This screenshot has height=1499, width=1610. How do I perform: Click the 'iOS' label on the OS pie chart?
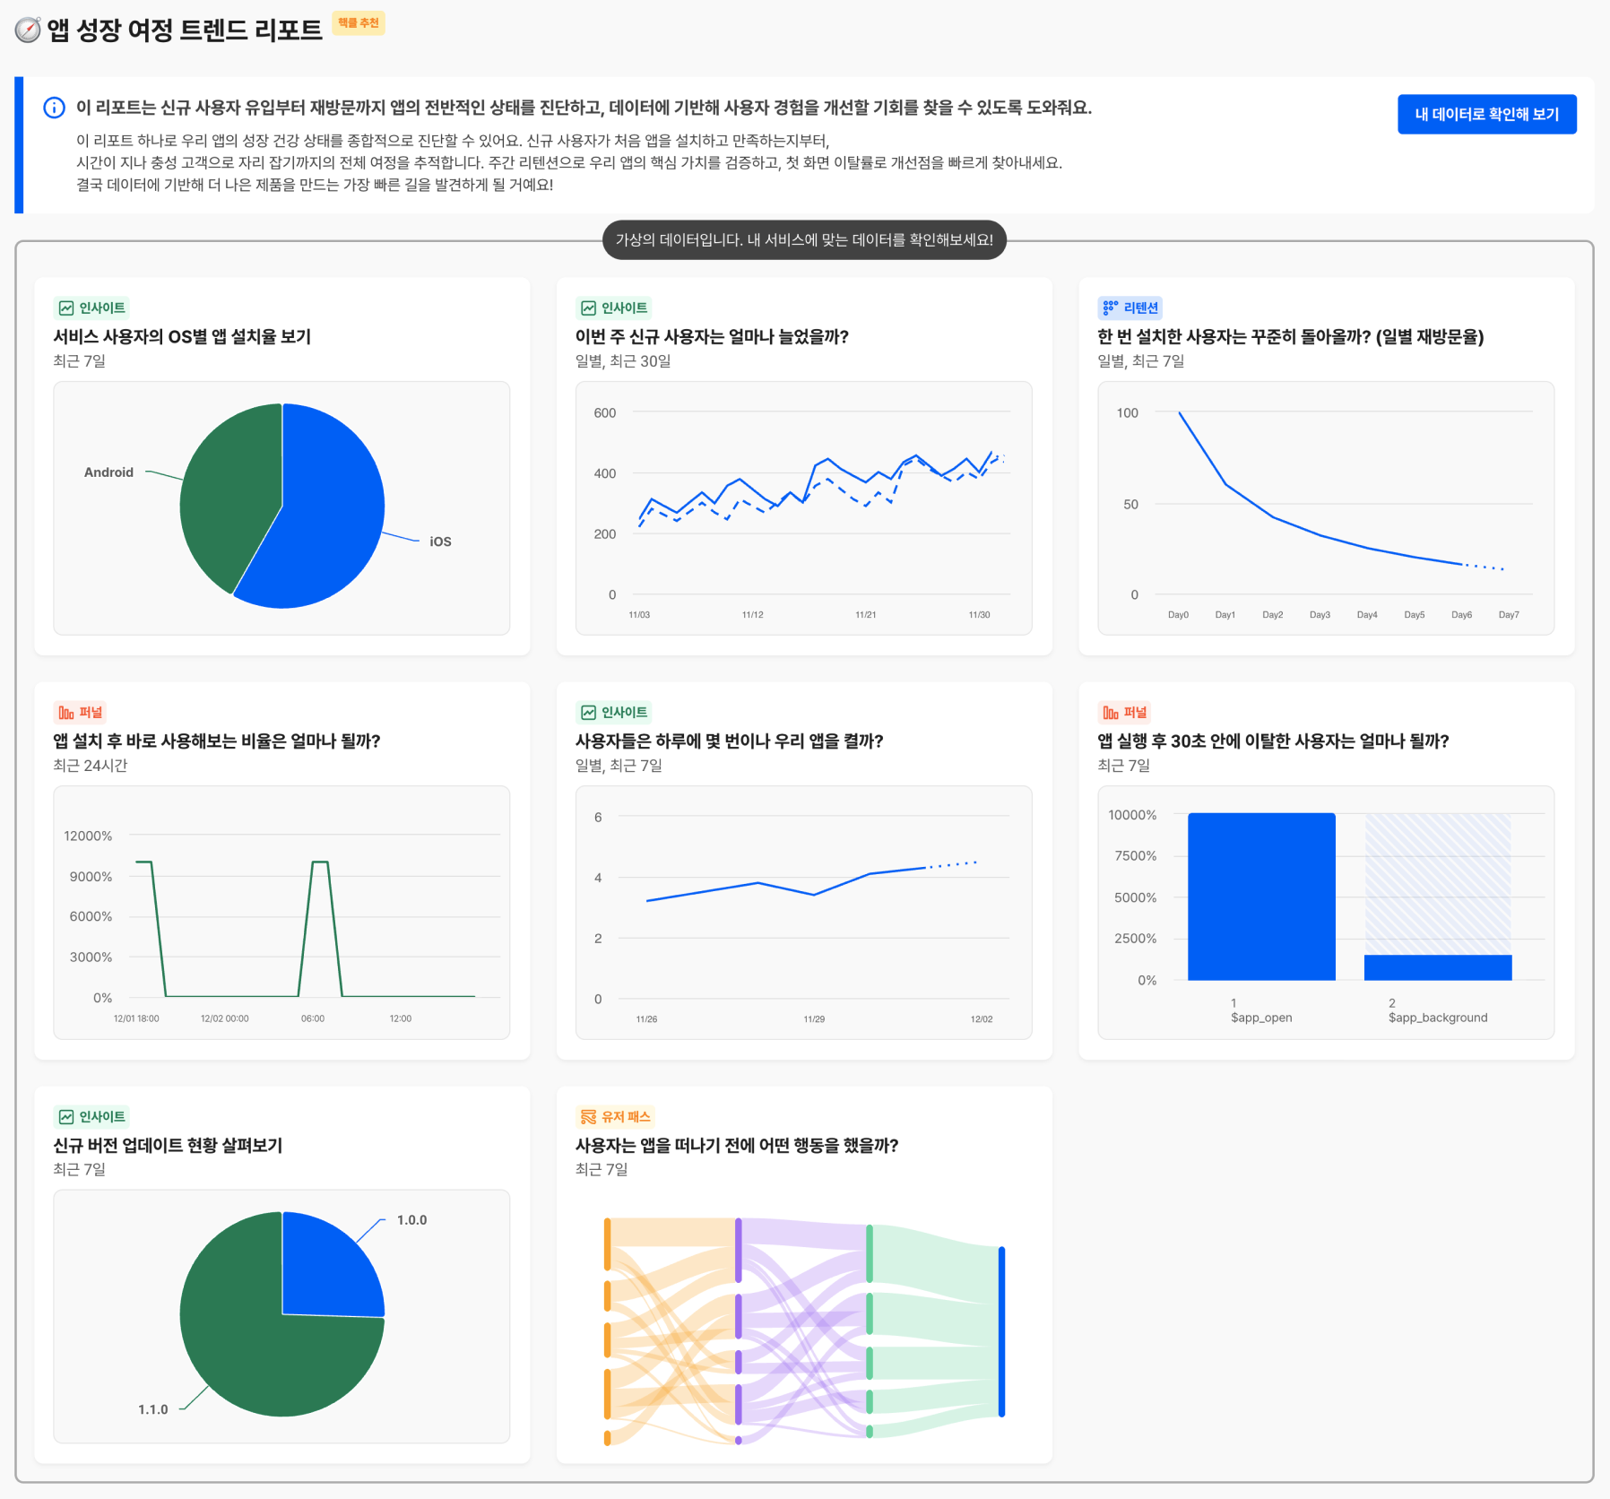tap(440, 542)
